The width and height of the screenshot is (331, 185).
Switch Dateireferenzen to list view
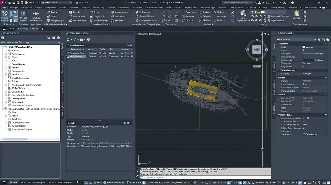pyautogui.click(x=128, y=45)
